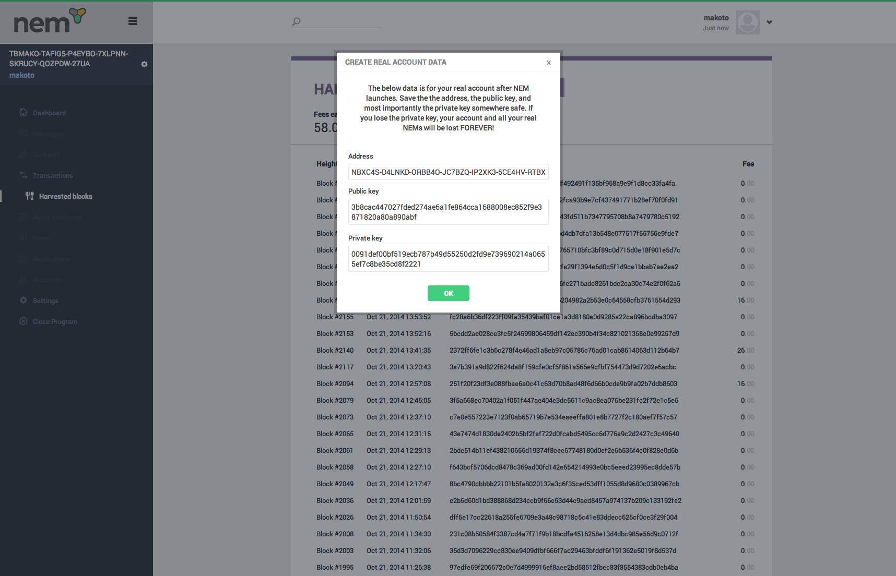The height and width of the screenshot is (576, 896).
Task: Click the 'Block #2065' row label
Action: point(335,434)
